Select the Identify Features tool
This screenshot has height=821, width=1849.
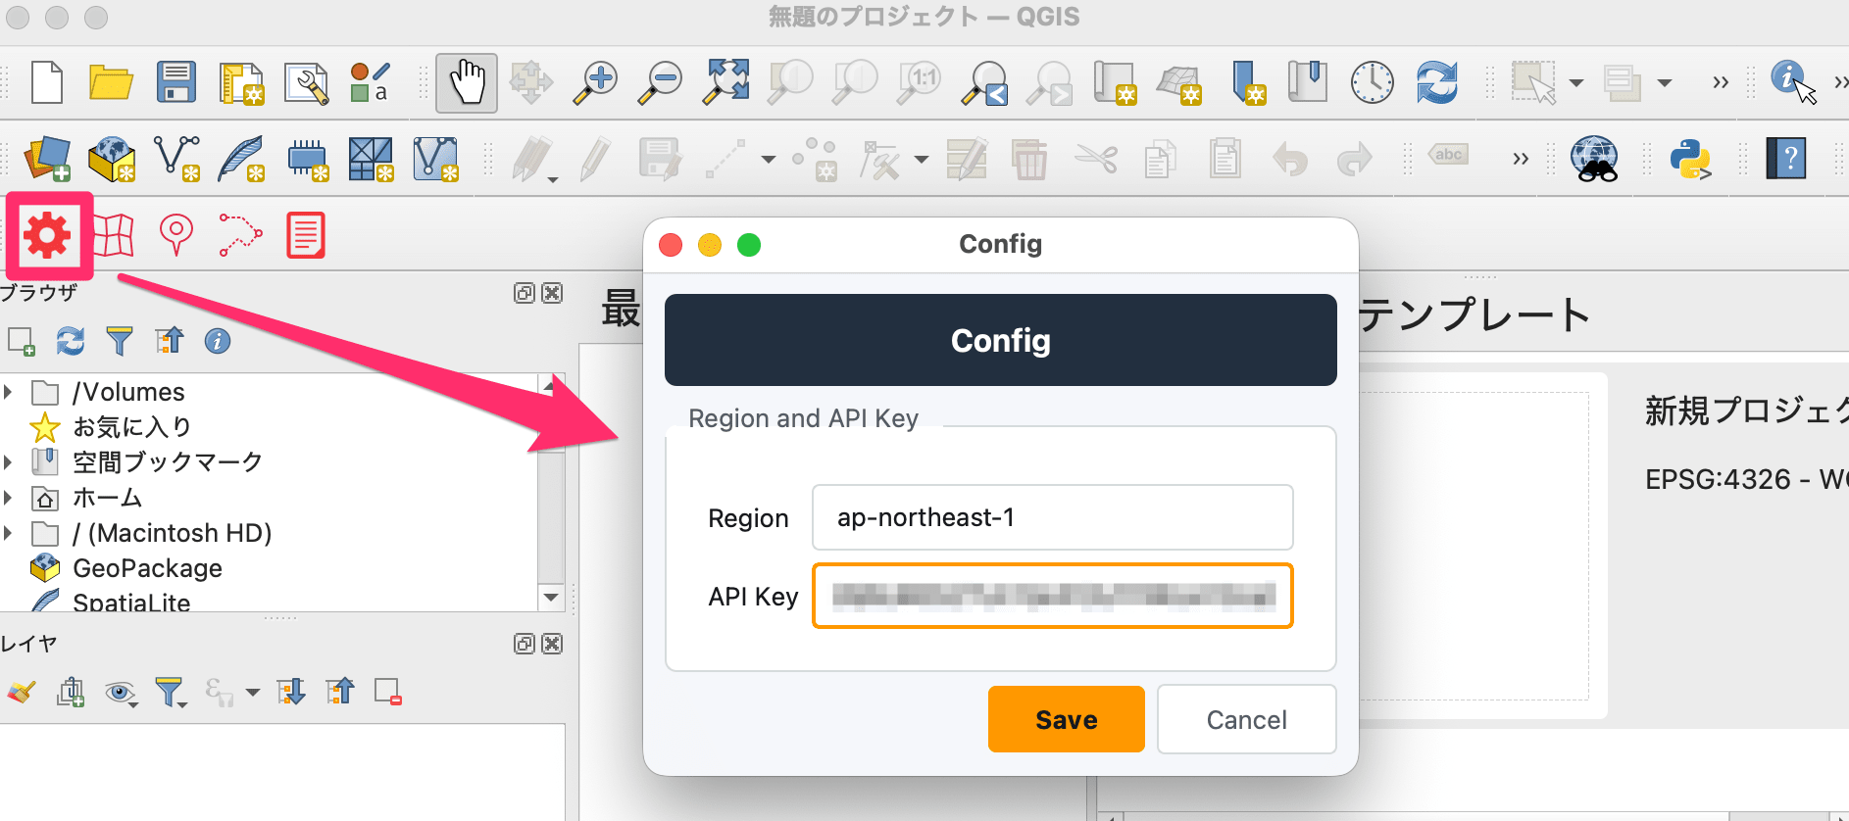click(1793, 81)
